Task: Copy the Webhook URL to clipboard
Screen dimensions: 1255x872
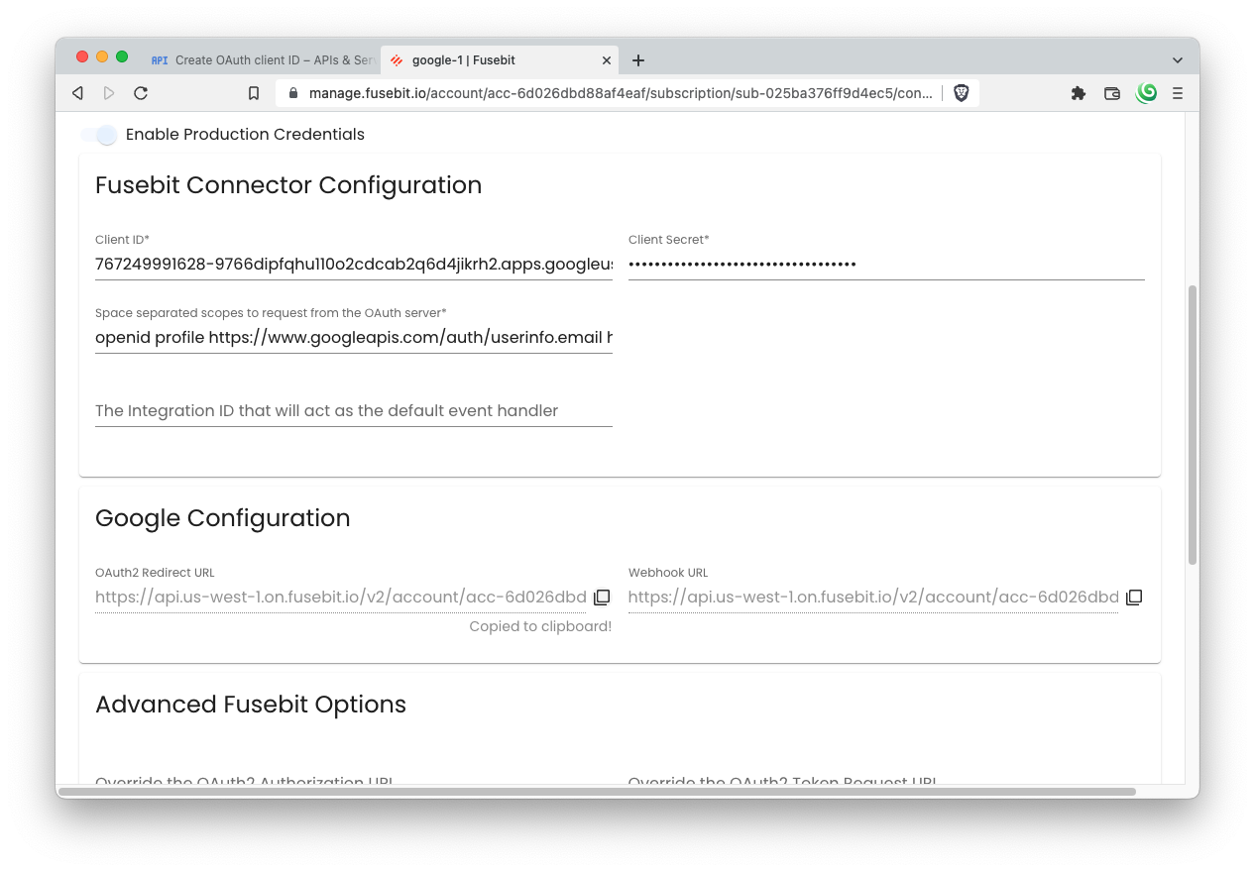Action: coord(1134,598)
